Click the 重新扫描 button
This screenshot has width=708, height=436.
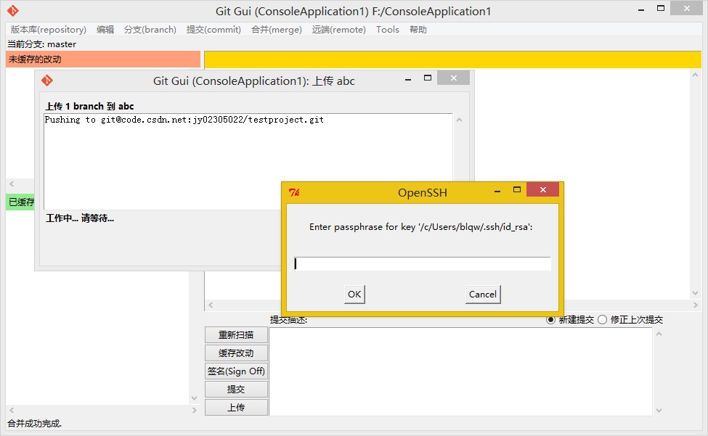click(236, 335)
